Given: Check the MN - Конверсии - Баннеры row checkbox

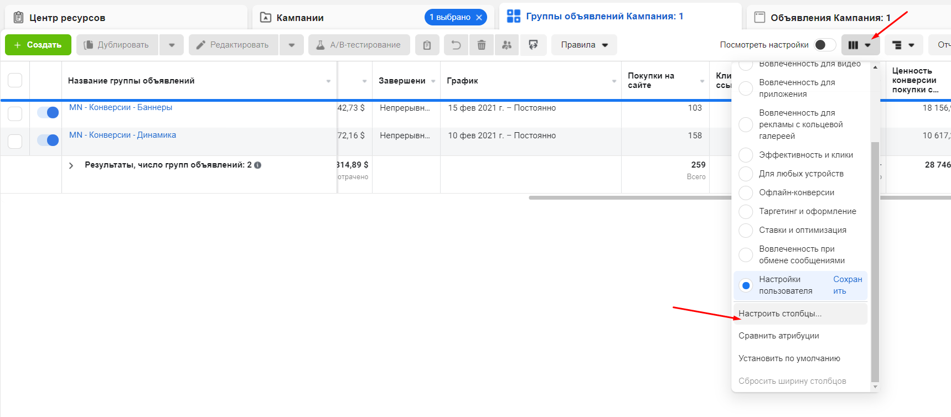Looking at the screenshot, I should click(15, 113).
